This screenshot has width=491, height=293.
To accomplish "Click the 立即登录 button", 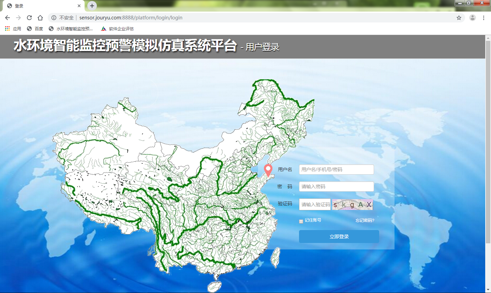I will (339, 237).
